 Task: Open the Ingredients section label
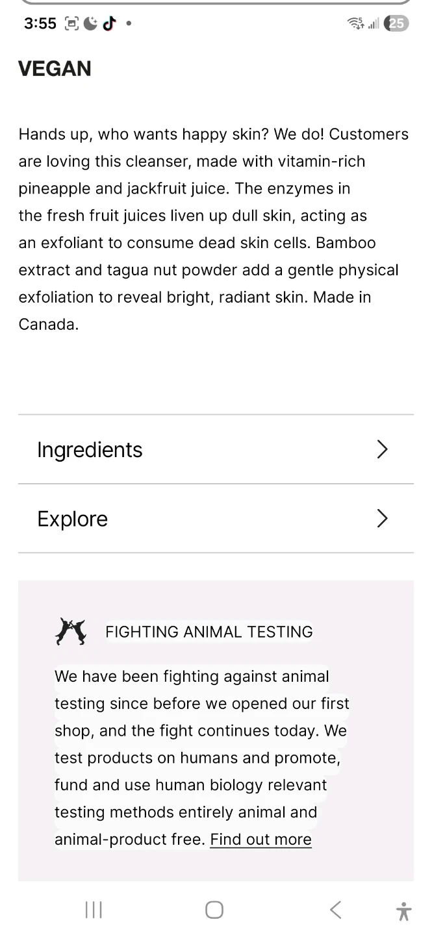coord(90,449)
